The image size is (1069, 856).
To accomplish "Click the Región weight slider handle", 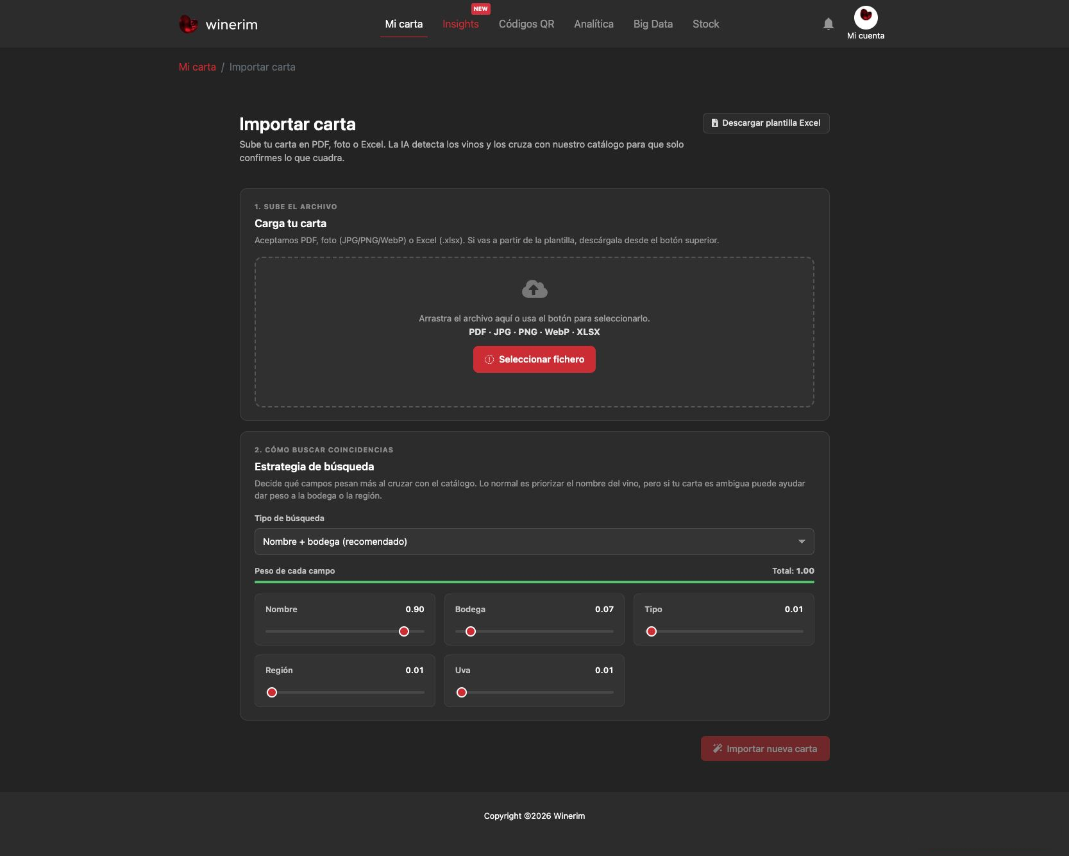I will (272, 692).
